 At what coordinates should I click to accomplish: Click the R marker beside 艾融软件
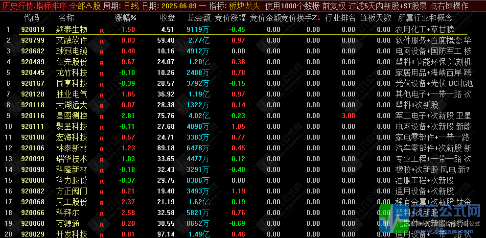point(102,42)
